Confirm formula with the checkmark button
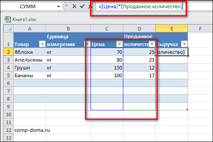 point(82,6)
